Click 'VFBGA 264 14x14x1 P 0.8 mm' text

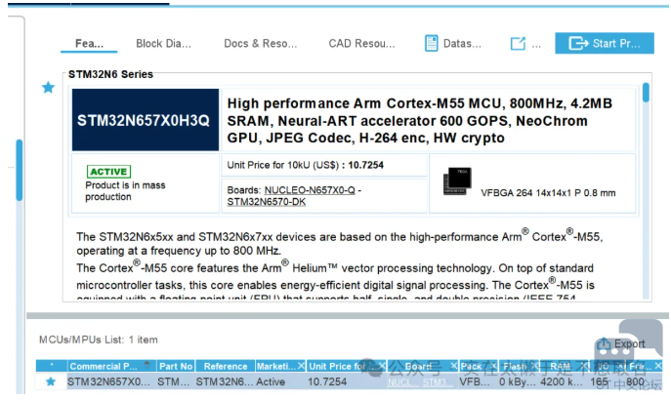[x=548, y=193]
